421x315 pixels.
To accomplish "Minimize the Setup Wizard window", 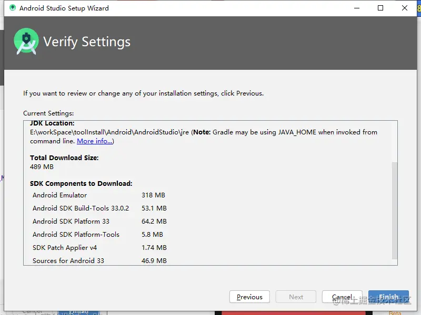I will 357,8.
